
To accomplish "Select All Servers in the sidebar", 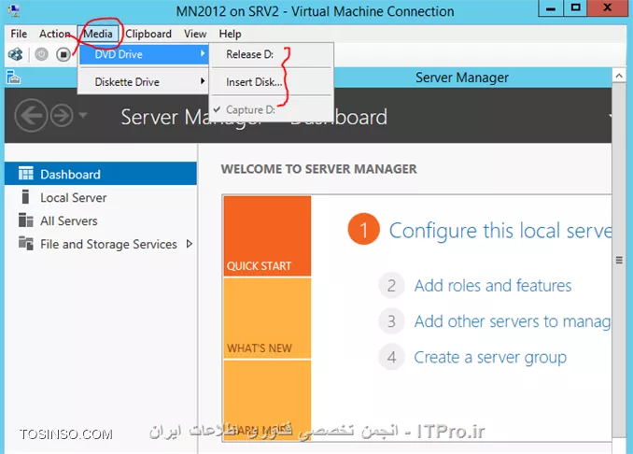I will coord(101,220).
